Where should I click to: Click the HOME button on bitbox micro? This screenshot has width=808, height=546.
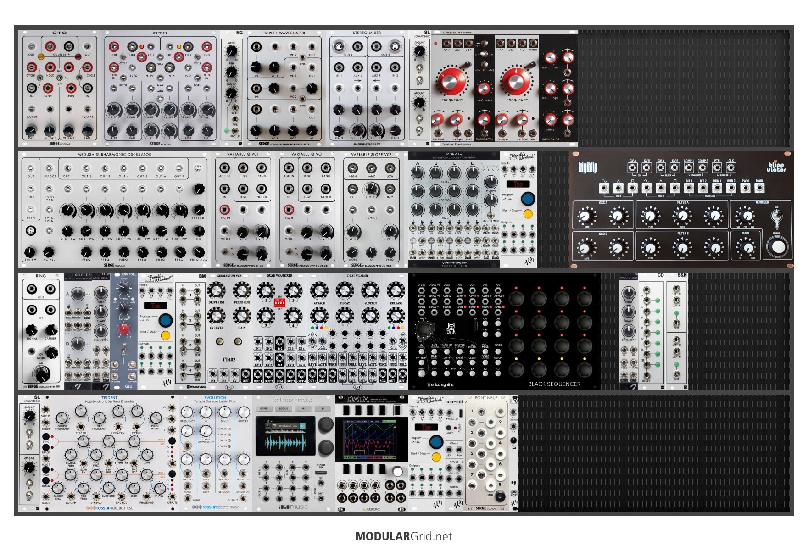coord(264,408)
